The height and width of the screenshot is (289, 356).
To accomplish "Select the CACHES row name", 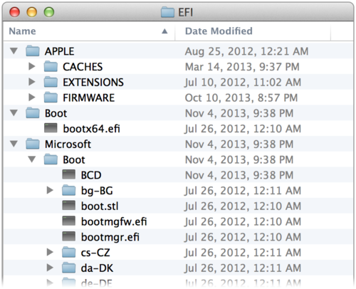I will (x=83, y=67).
